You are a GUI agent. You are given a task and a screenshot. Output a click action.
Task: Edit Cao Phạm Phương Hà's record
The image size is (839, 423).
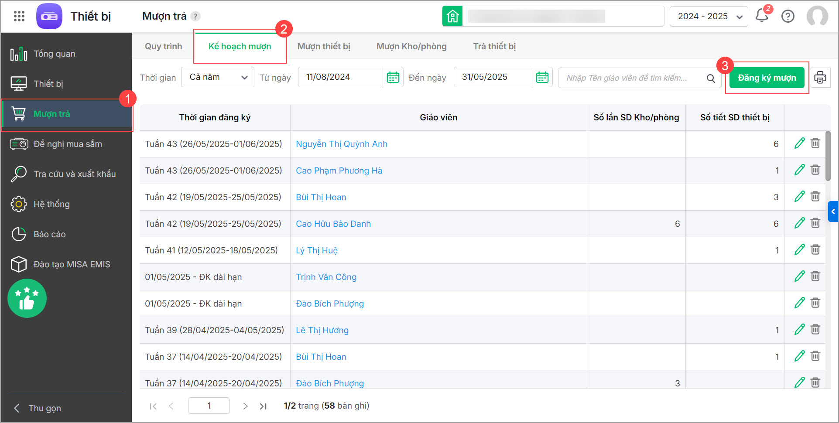(799, 170)
